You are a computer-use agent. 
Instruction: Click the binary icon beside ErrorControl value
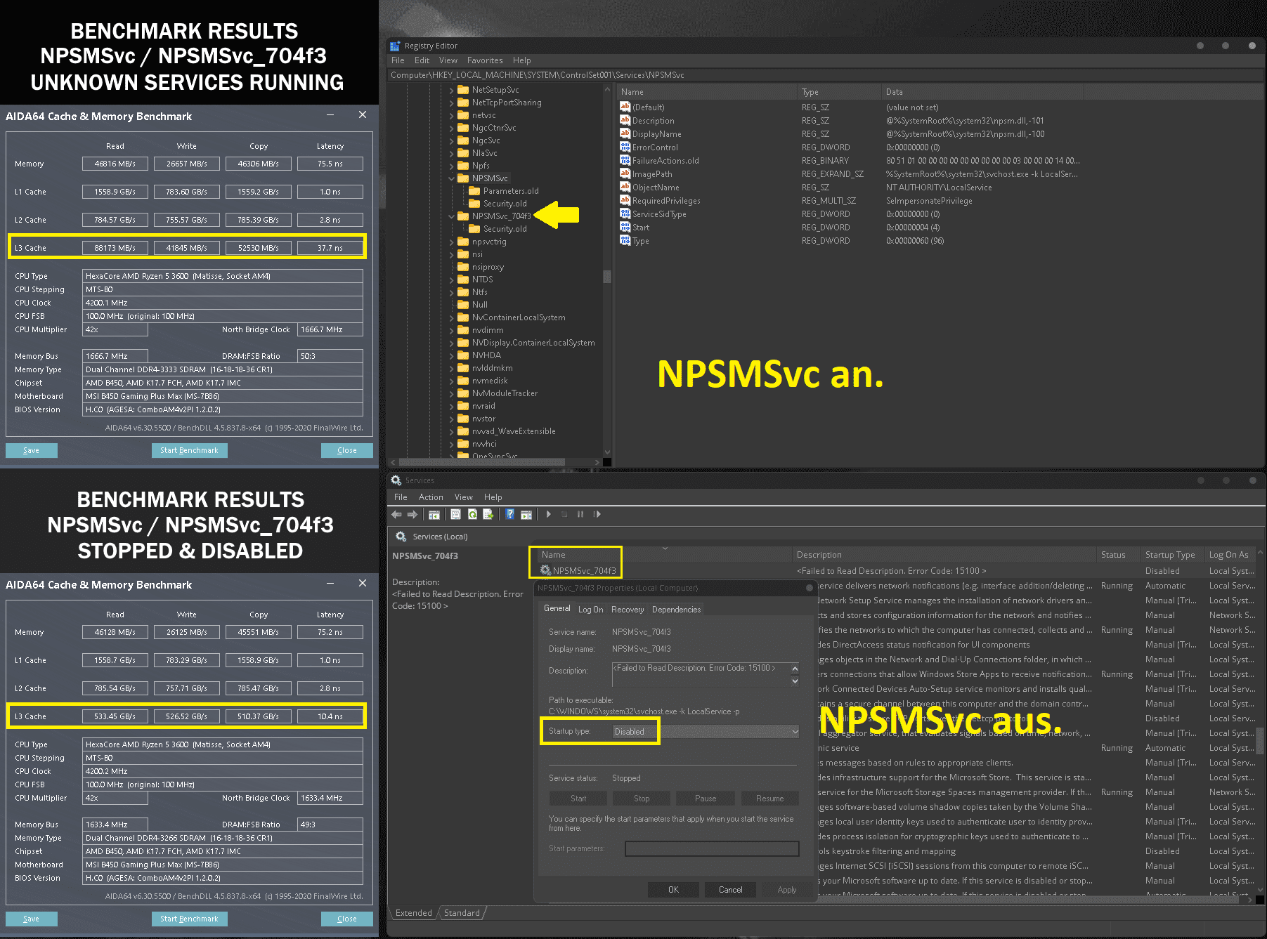click(x=625, y=147)
